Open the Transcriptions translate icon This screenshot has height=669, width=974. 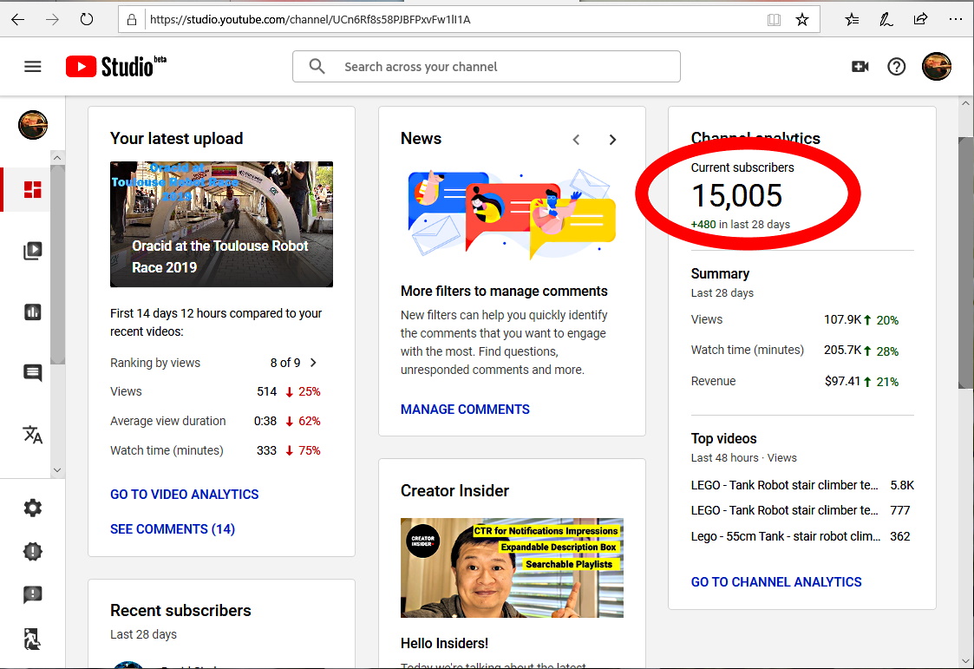pos(32,434)
